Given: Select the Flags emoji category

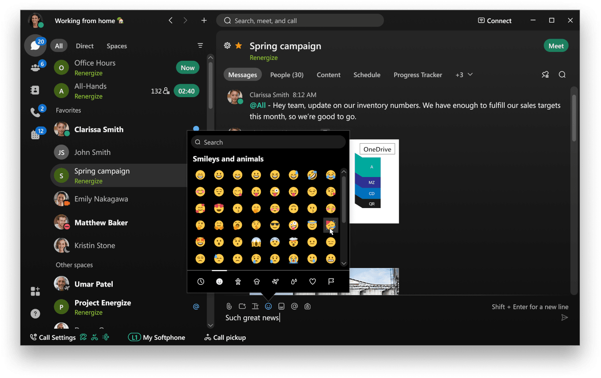Looking at the screenshot, I should 331,281.
